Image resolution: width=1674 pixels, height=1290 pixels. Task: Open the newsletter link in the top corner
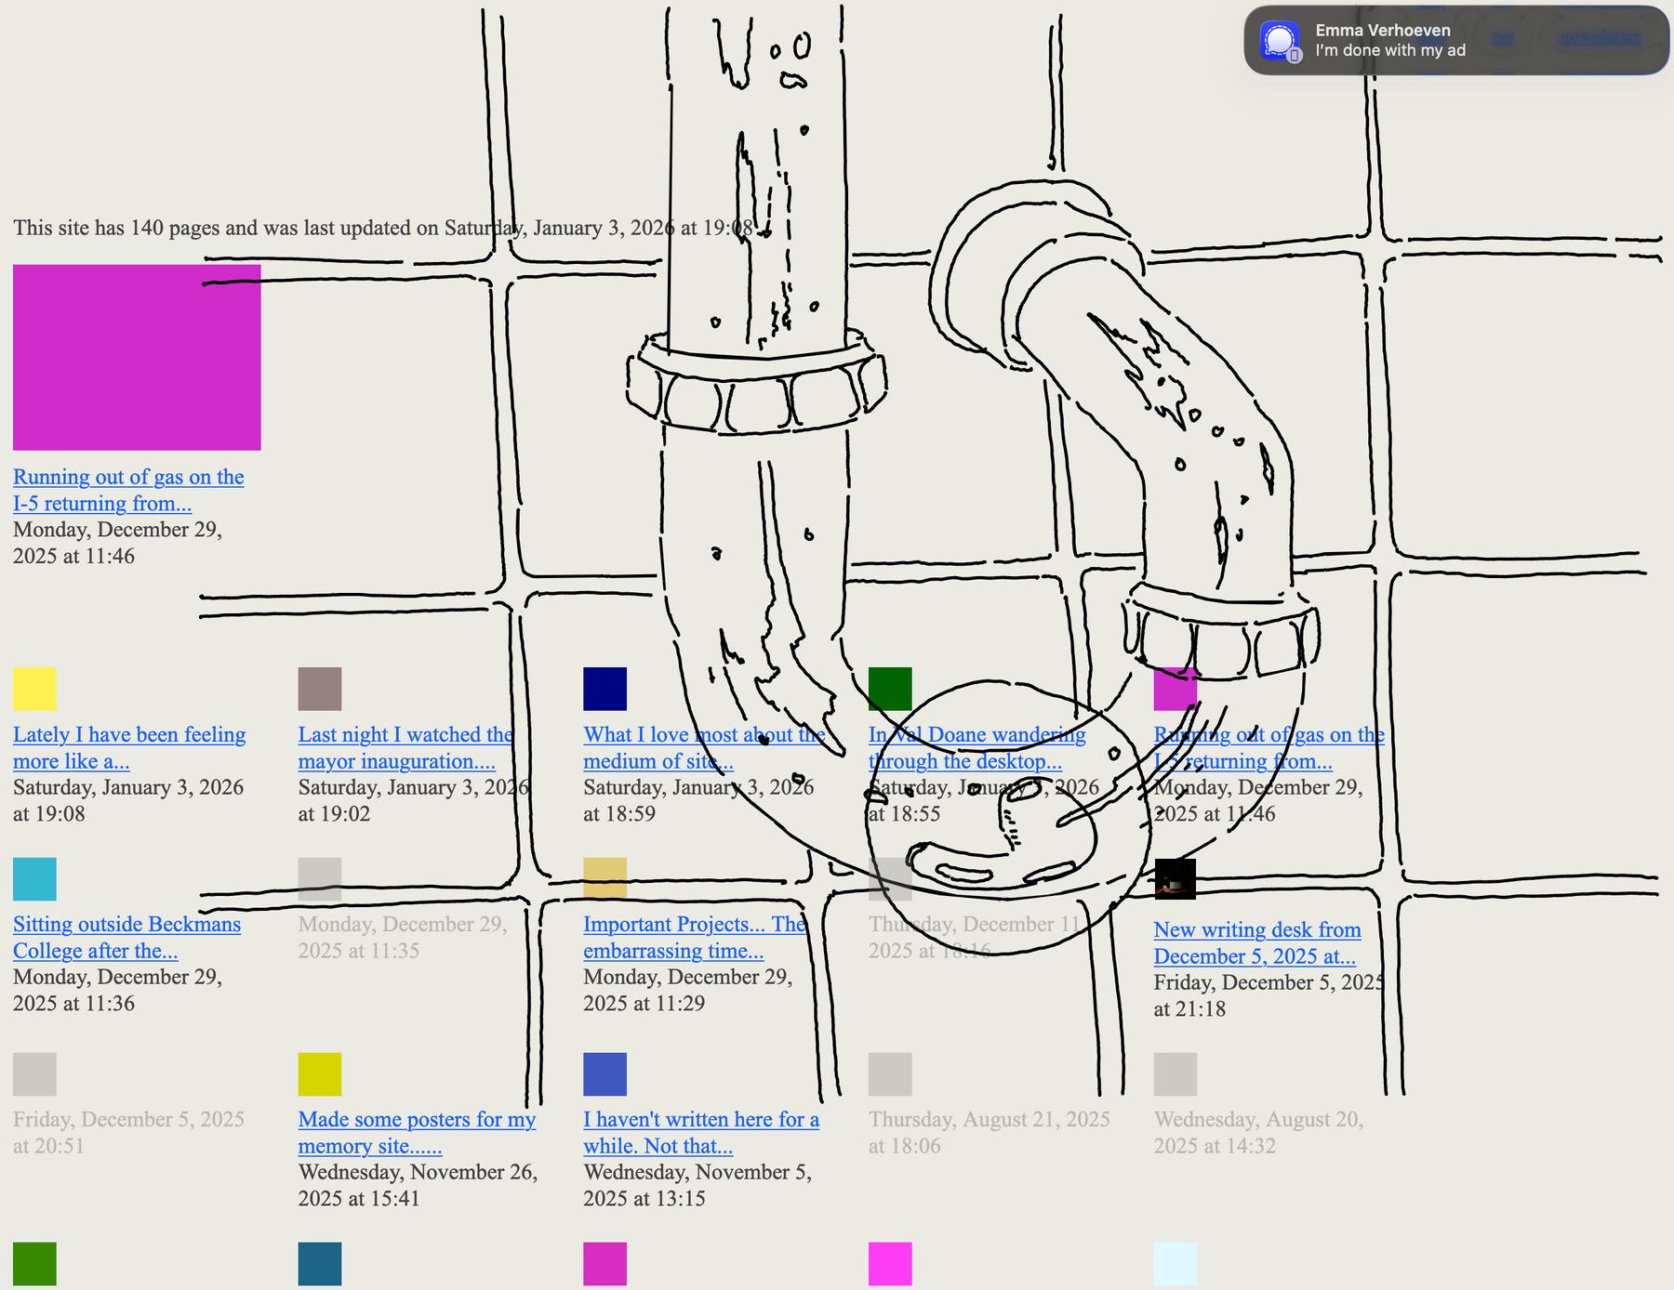(x=1600, y=38)
